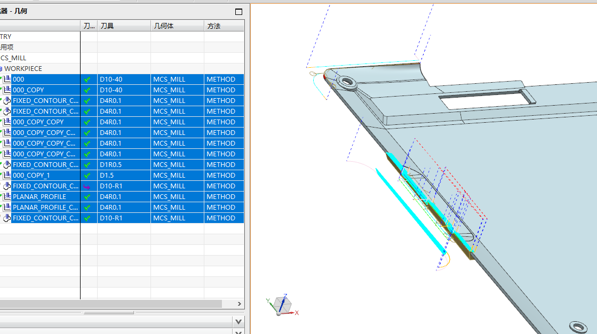Select the 000_COPY_COPY operation
Viewport: 597px width, 334px height.
(x=38, y=122)
